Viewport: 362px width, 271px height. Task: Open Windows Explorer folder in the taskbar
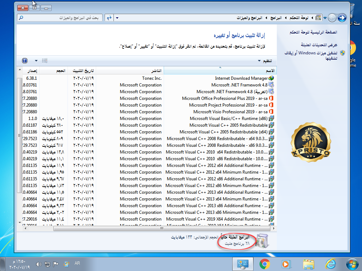308,264
